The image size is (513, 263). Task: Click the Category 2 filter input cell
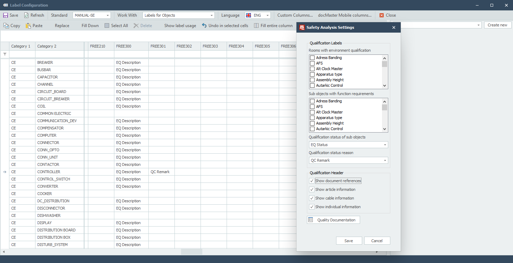[x=60, y=54]
